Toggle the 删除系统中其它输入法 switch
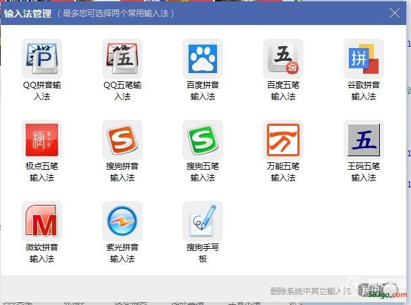The width and height of the screenshot is (411, 305). tap(379, 291)
